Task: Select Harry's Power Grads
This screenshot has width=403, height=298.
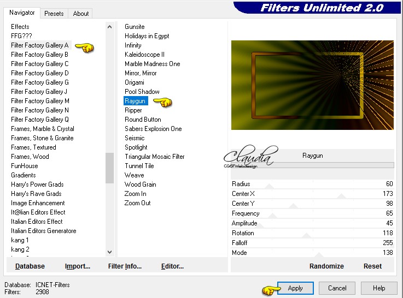Action: tap(37, 184)
